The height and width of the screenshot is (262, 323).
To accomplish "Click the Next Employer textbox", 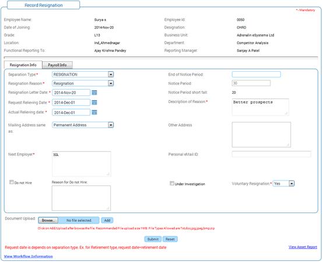I will (82, 164).
